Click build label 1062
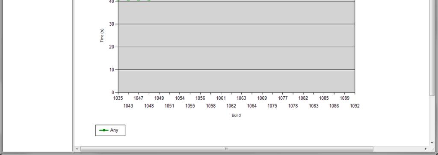 coord(231,106)
